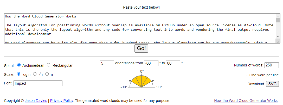Screen dimensions: 283x105
Task: Choose the √n scale option
Action: pyautogui.click(x=35, y=74)
